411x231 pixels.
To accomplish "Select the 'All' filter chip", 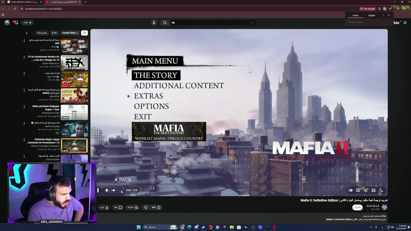I will point(84,33).
